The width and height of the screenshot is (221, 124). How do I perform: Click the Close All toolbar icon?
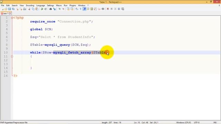click(21, 9)
